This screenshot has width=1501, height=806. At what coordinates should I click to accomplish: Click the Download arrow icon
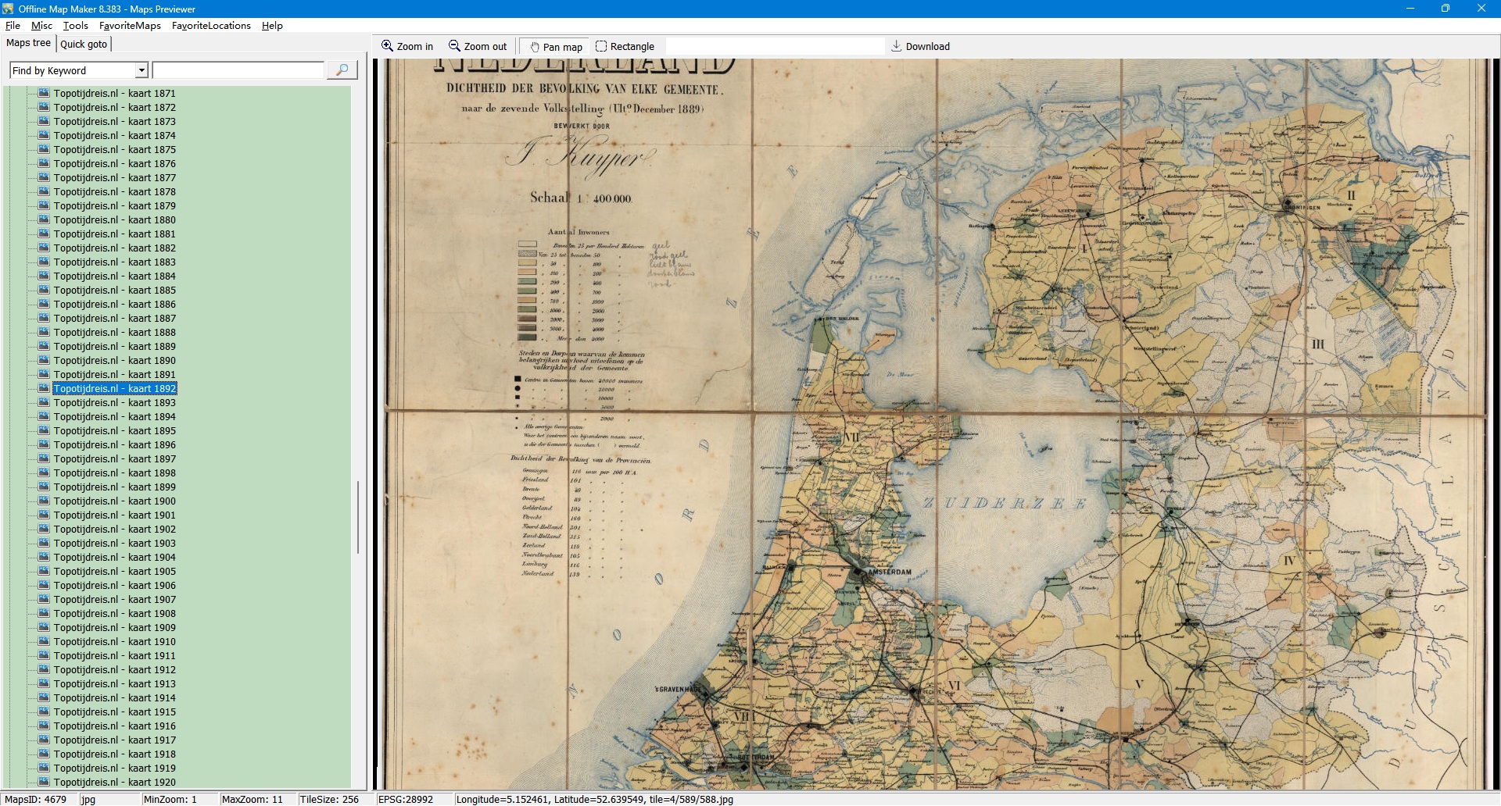pyautogui.click(x=897, y=46)
